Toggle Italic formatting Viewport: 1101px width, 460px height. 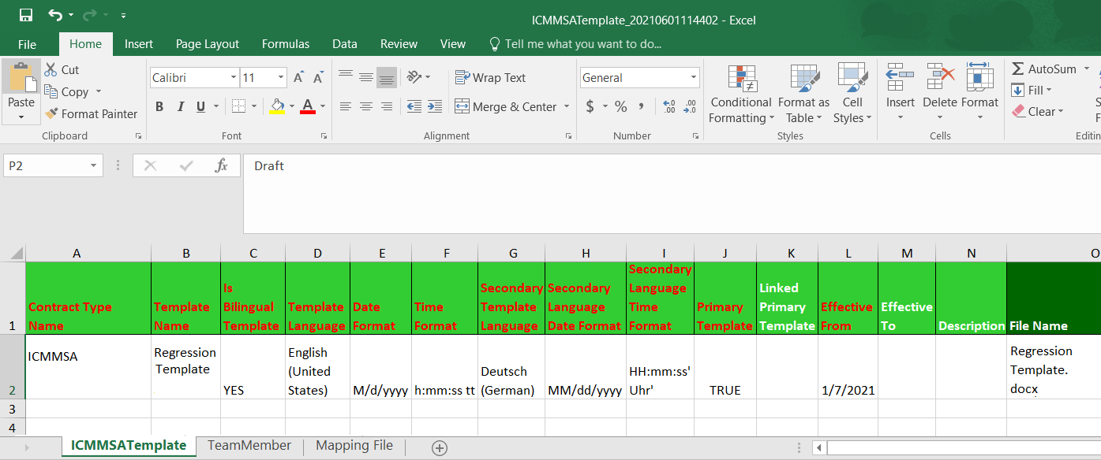pyautogui.click(x=181, y=106)
